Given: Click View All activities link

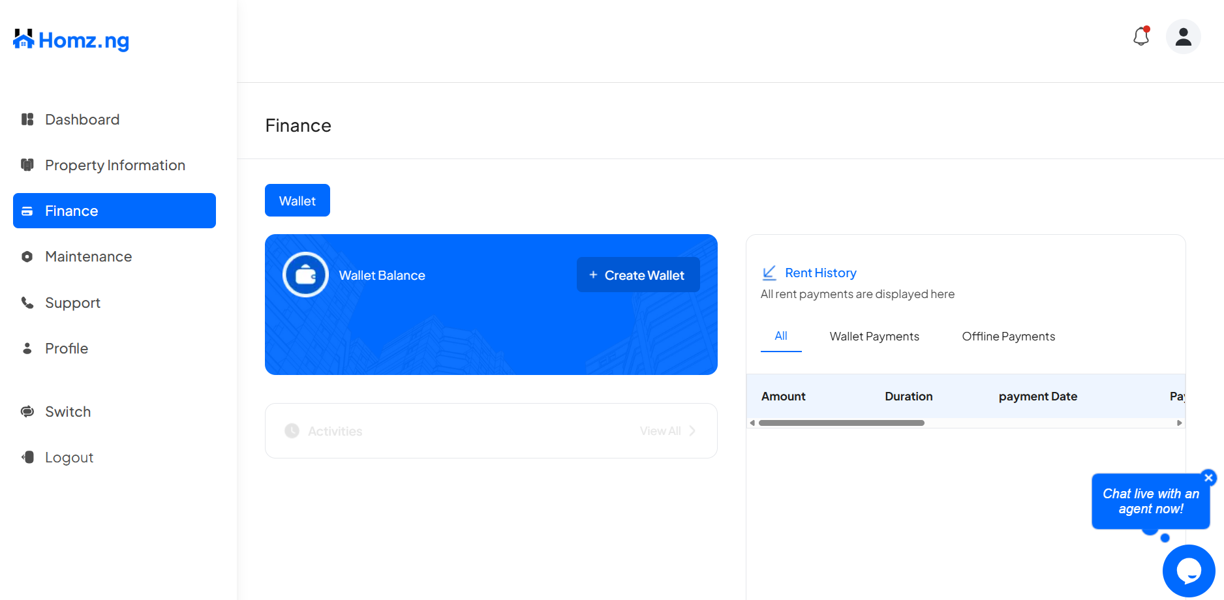Looking at the screenshot, I should click(x=660, y=431).
